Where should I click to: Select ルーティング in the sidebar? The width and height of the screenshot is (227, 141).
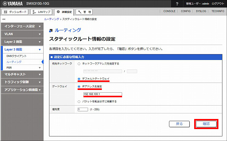click(x=14, y=62)
